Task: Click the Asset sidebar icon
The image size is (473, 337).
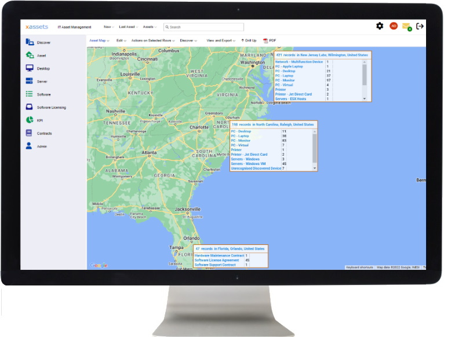Action: point(30,55)
